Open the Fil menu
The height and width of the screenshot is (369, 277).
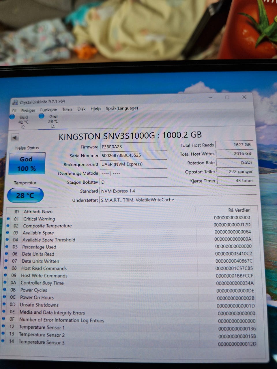(x=14, y=111)
